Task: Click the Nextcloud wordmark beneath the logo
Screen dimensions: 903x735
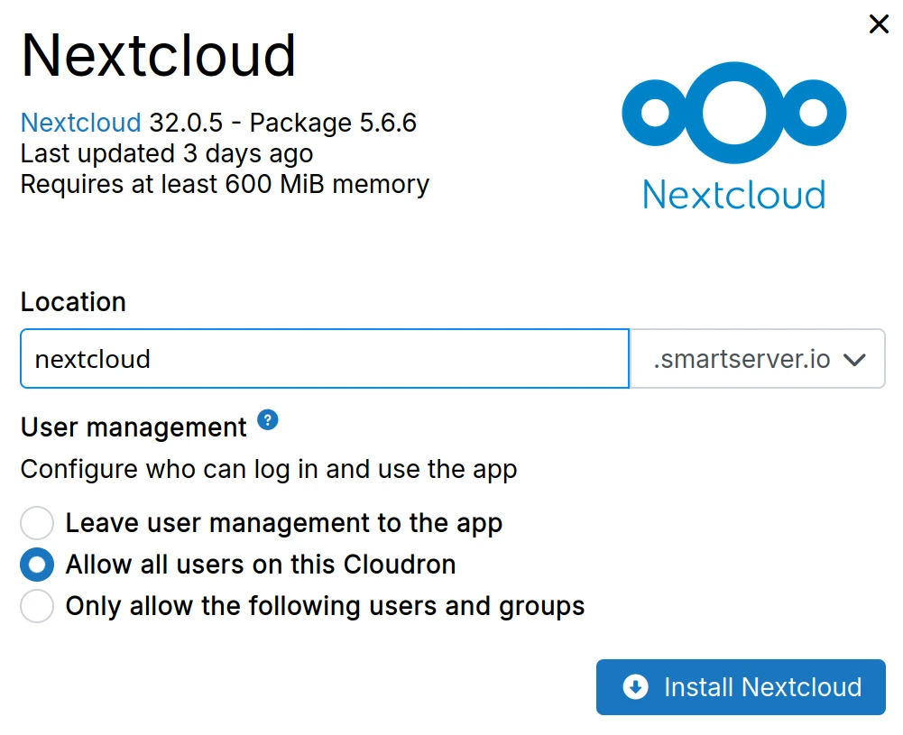Action: (733, 195)
